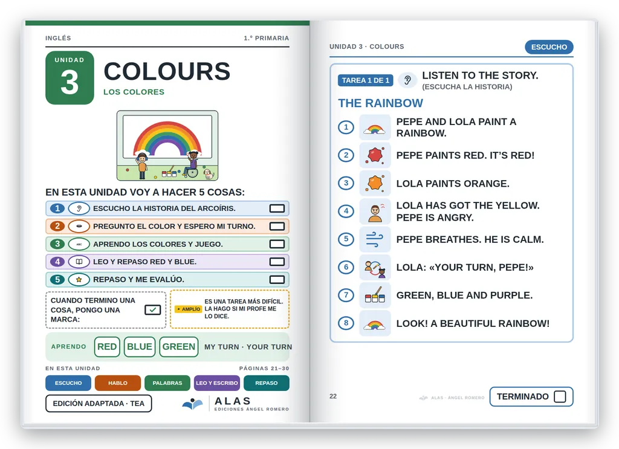Click the turn-taking icon beside Your turn, Pepe
Screen dimensions: 619x449
coord(375,268)
